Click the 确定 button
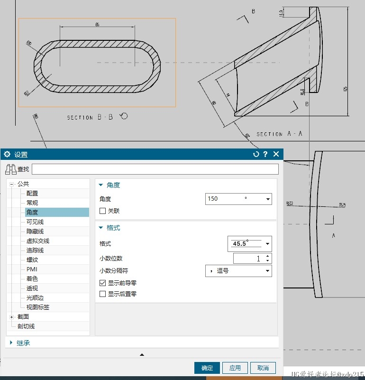This screenshot has height=380, width=365. [x=207, y=368]
